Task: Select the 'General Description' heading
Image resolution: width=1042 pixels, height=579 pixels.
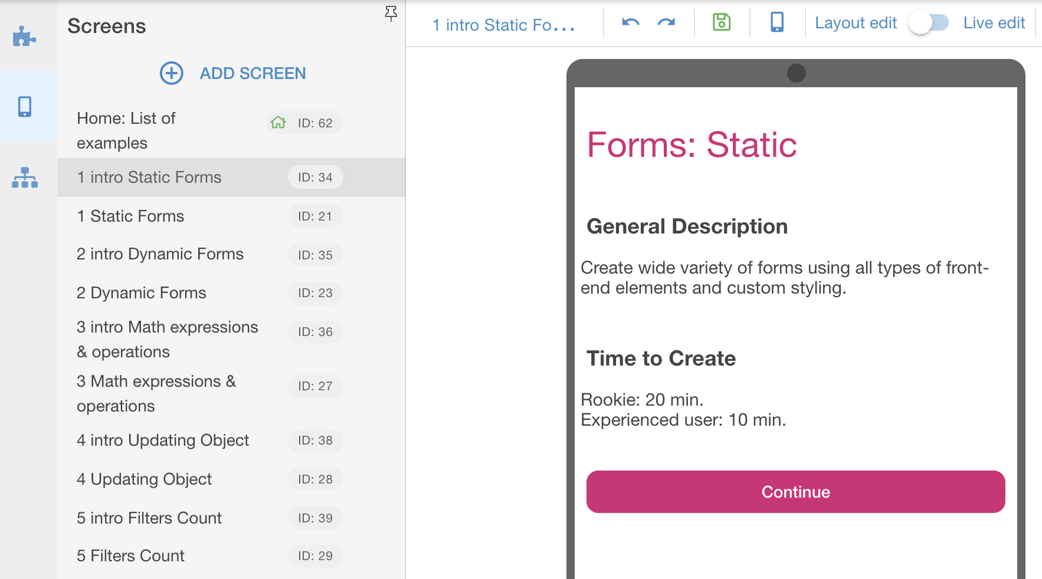Action: pos(687,226)
